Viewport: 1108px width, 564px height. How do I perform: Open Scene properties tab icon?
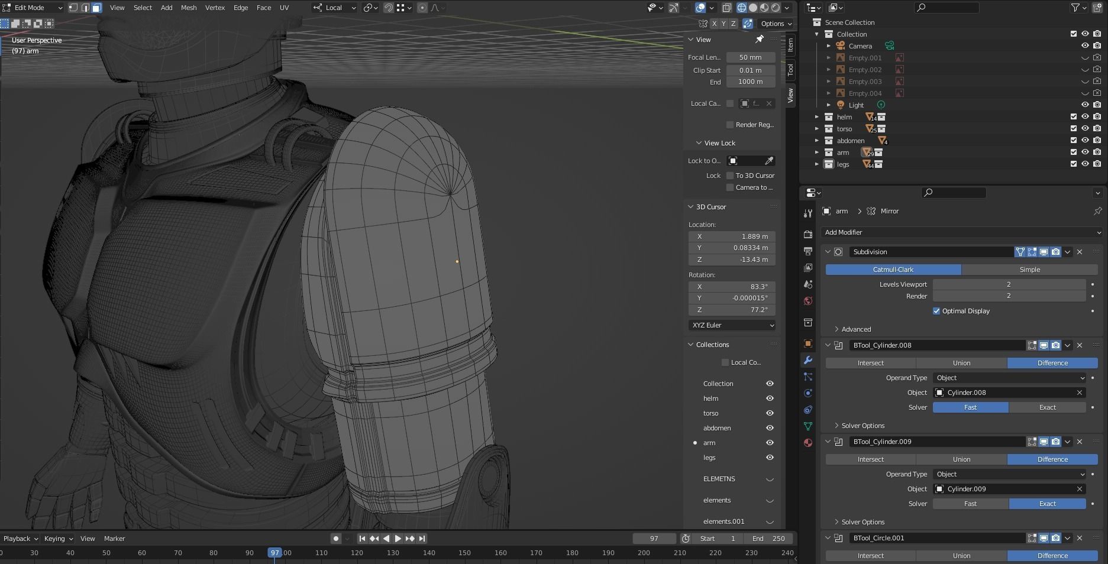coord(808,284)
